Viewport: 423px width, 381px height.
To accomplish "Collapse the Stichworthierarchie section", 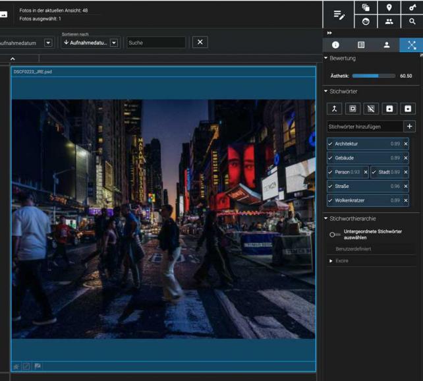I will point(325,218).
